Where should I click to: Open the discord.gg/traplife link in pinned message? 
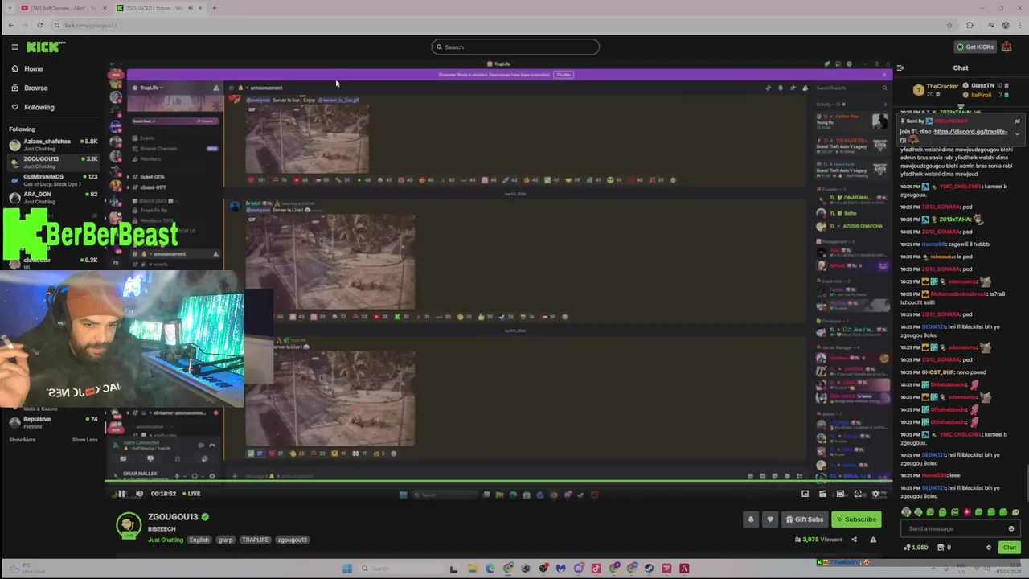click(x=970, y=132)
